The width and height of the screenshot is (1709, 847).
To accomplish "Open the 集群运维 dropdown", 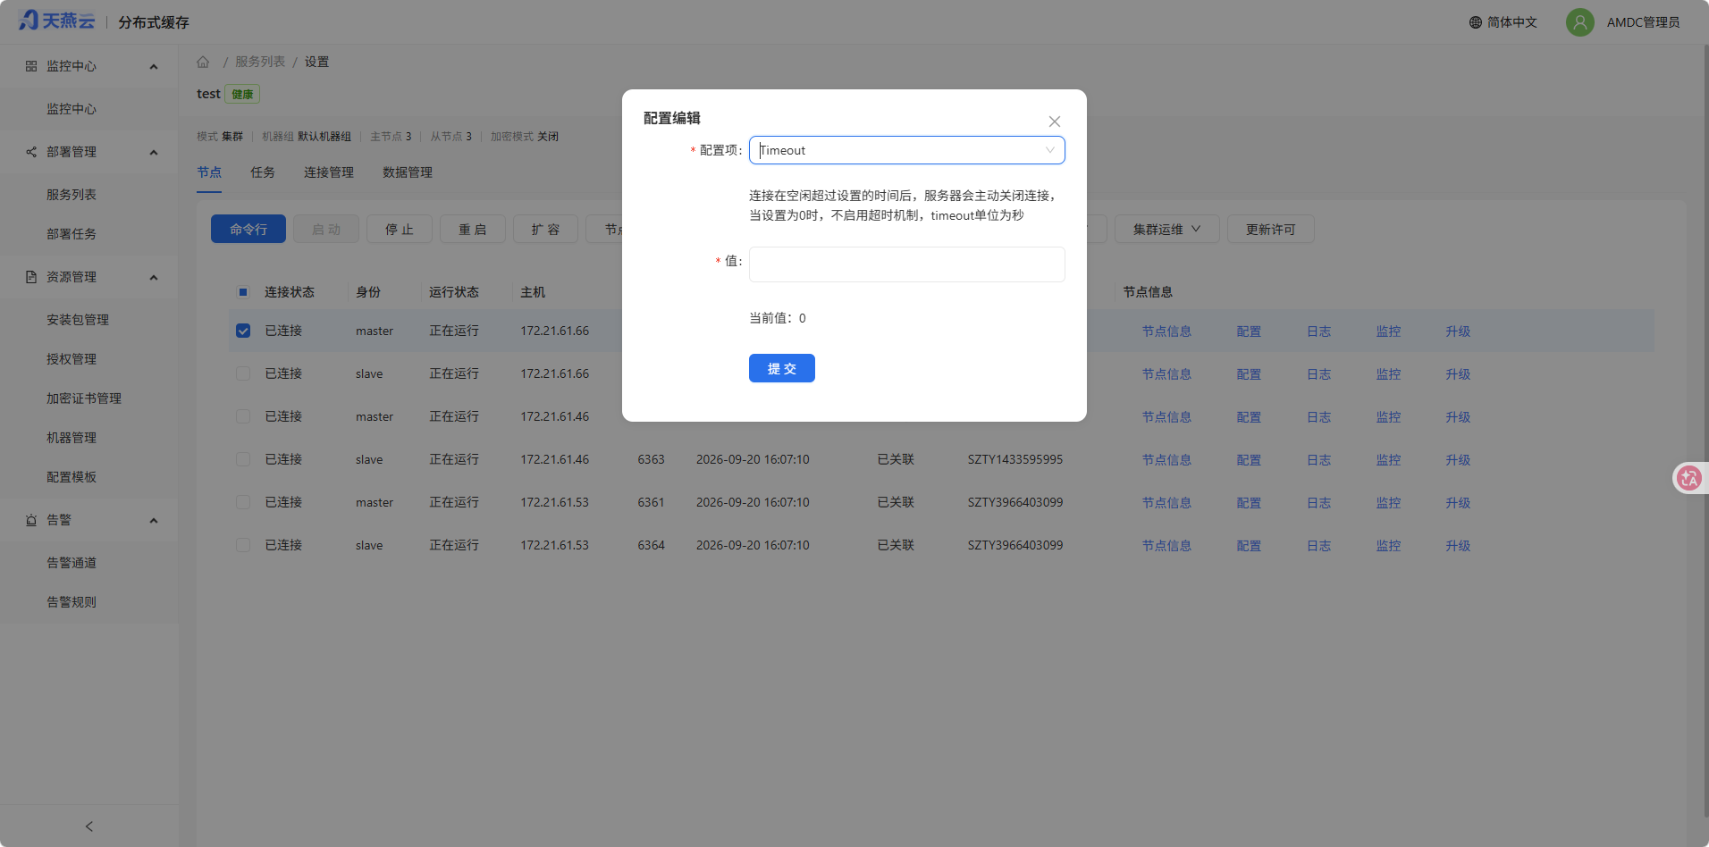I will pyautogui.click(x=1166, y=230).
